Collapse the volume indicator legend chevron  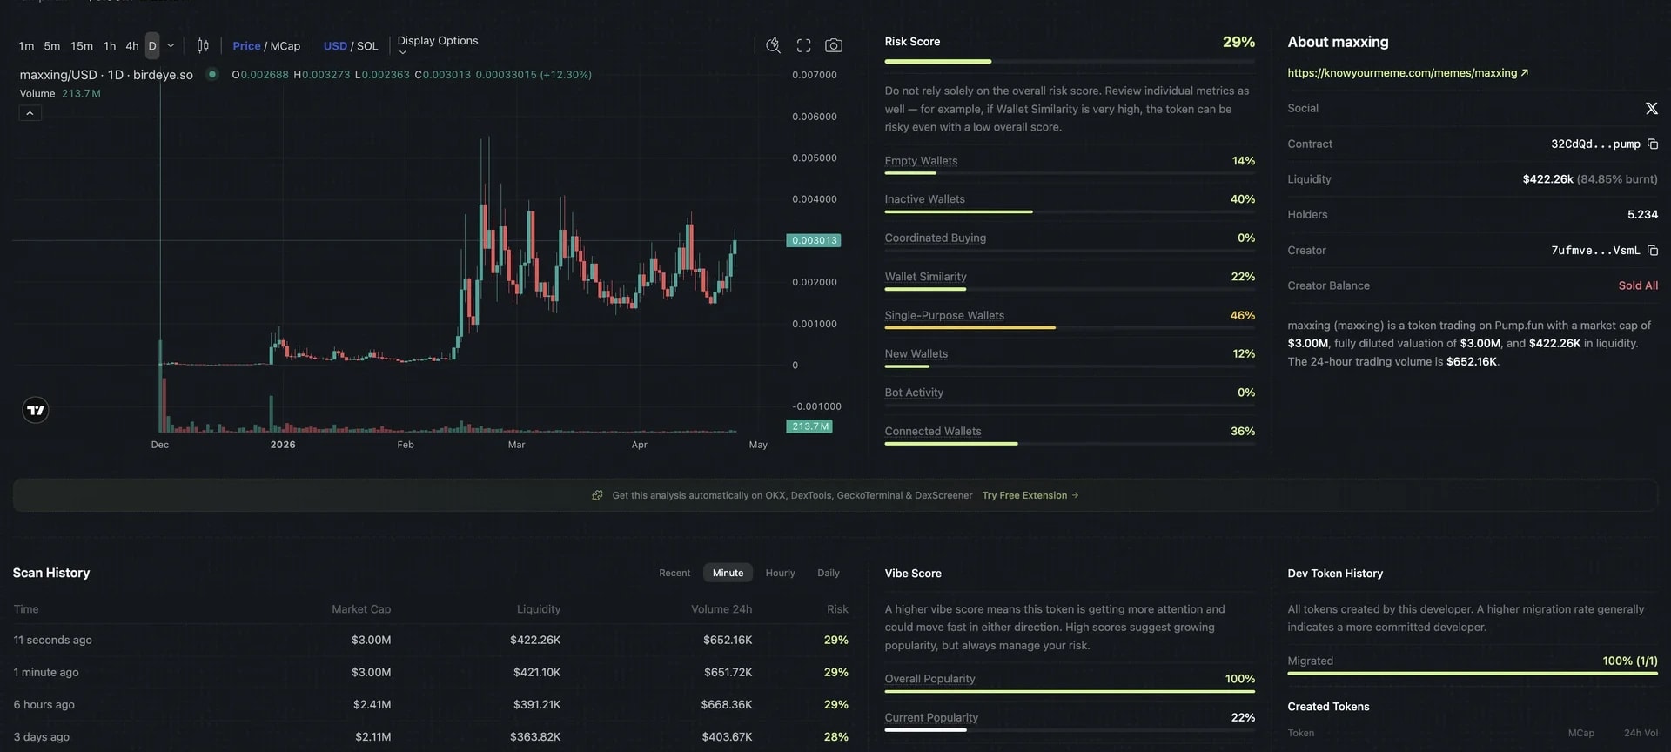[x=30, y=113]
